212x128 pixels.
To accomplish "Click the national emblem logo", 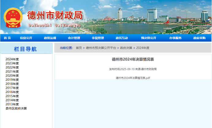I will tap(13, 17).
